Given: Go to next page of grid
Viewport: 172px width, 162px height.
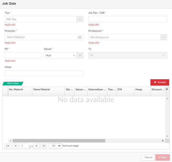Looking at the screenshot, I should pos(37,146).
